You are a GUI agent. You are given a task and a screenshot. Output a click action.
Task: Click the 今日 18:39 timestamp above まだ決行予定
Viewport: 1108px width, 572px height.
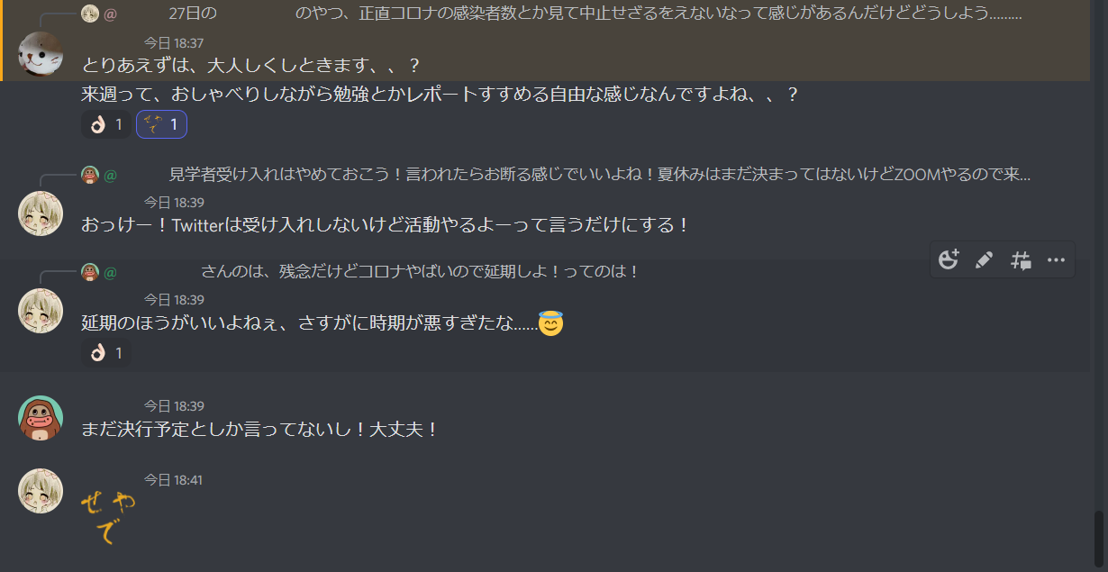tap(174, 406)
